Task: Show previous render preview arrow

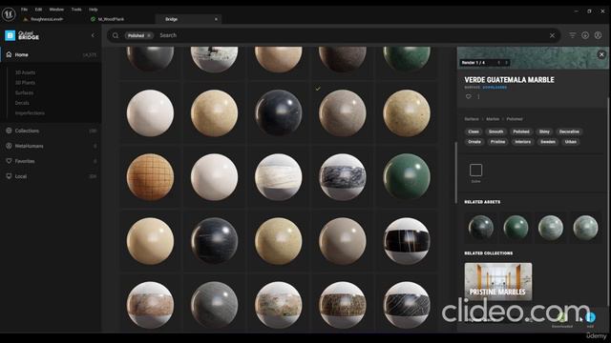Action: [498, 63]
